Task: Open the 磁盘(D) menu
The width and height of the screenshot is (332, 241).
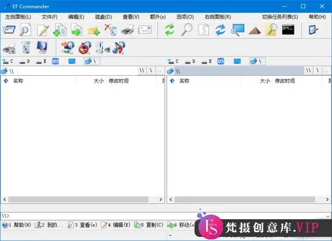Action: click(x=103, y=17)
